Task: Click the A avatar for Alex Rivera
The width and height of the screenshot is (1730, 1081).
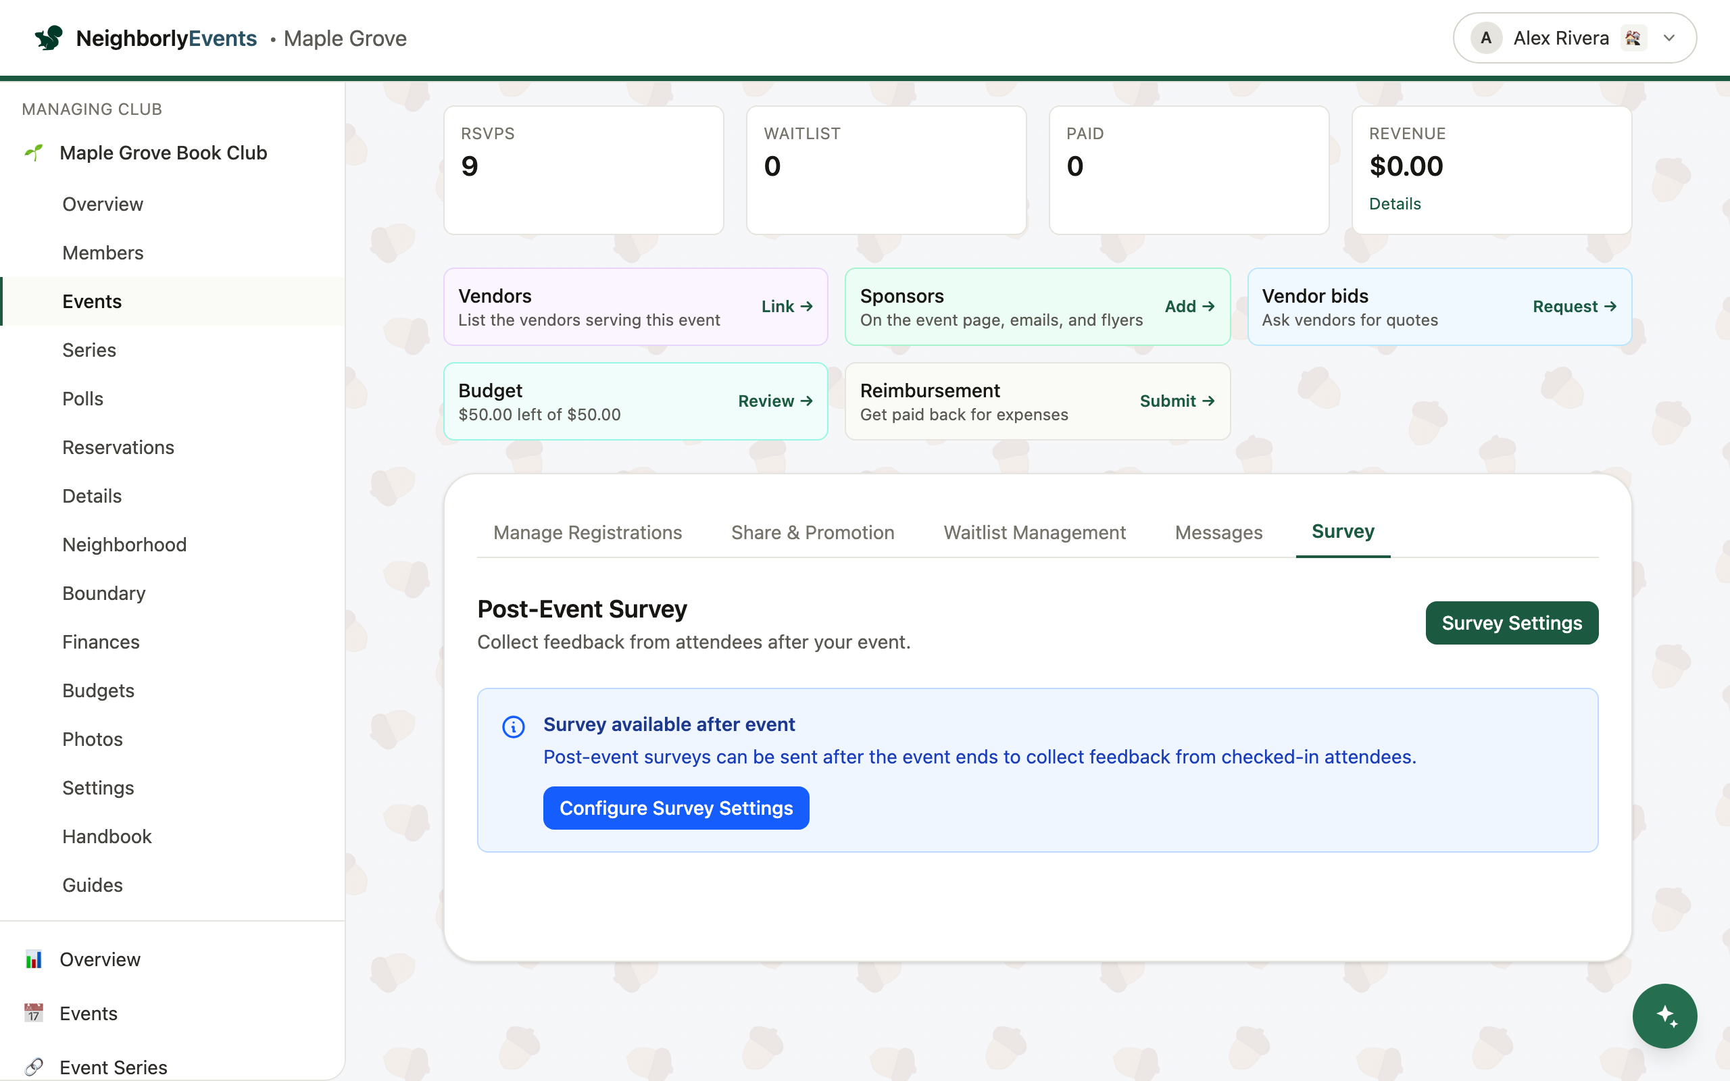Action: click(1485, 38)
